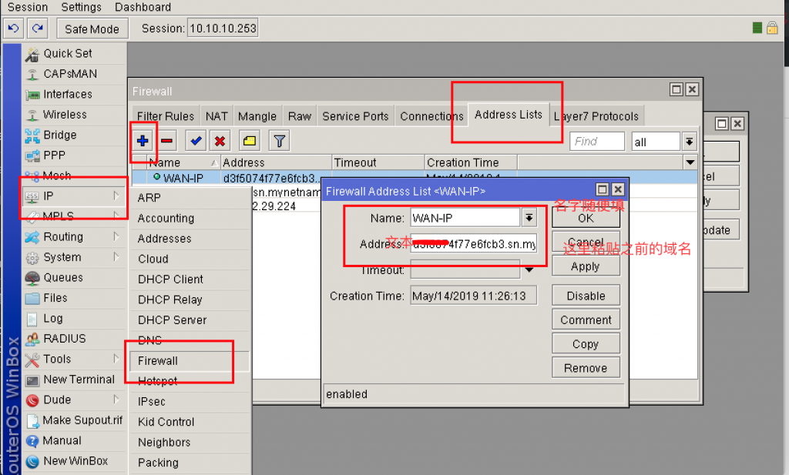The height and width of the screenshot is (475, 789).
Task: Click blue plus Add button
Action: pyautogui.click(x=143, y=141)
